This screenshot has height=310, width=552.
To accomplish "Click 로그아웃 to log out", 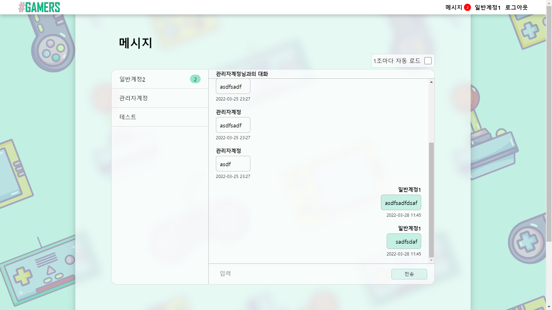I will (517, 7).
